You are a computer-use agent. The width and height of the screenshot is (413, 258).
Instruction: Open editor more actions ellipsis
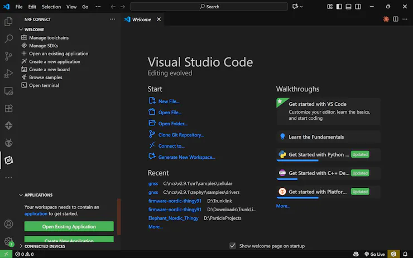(x=405, y=19)
